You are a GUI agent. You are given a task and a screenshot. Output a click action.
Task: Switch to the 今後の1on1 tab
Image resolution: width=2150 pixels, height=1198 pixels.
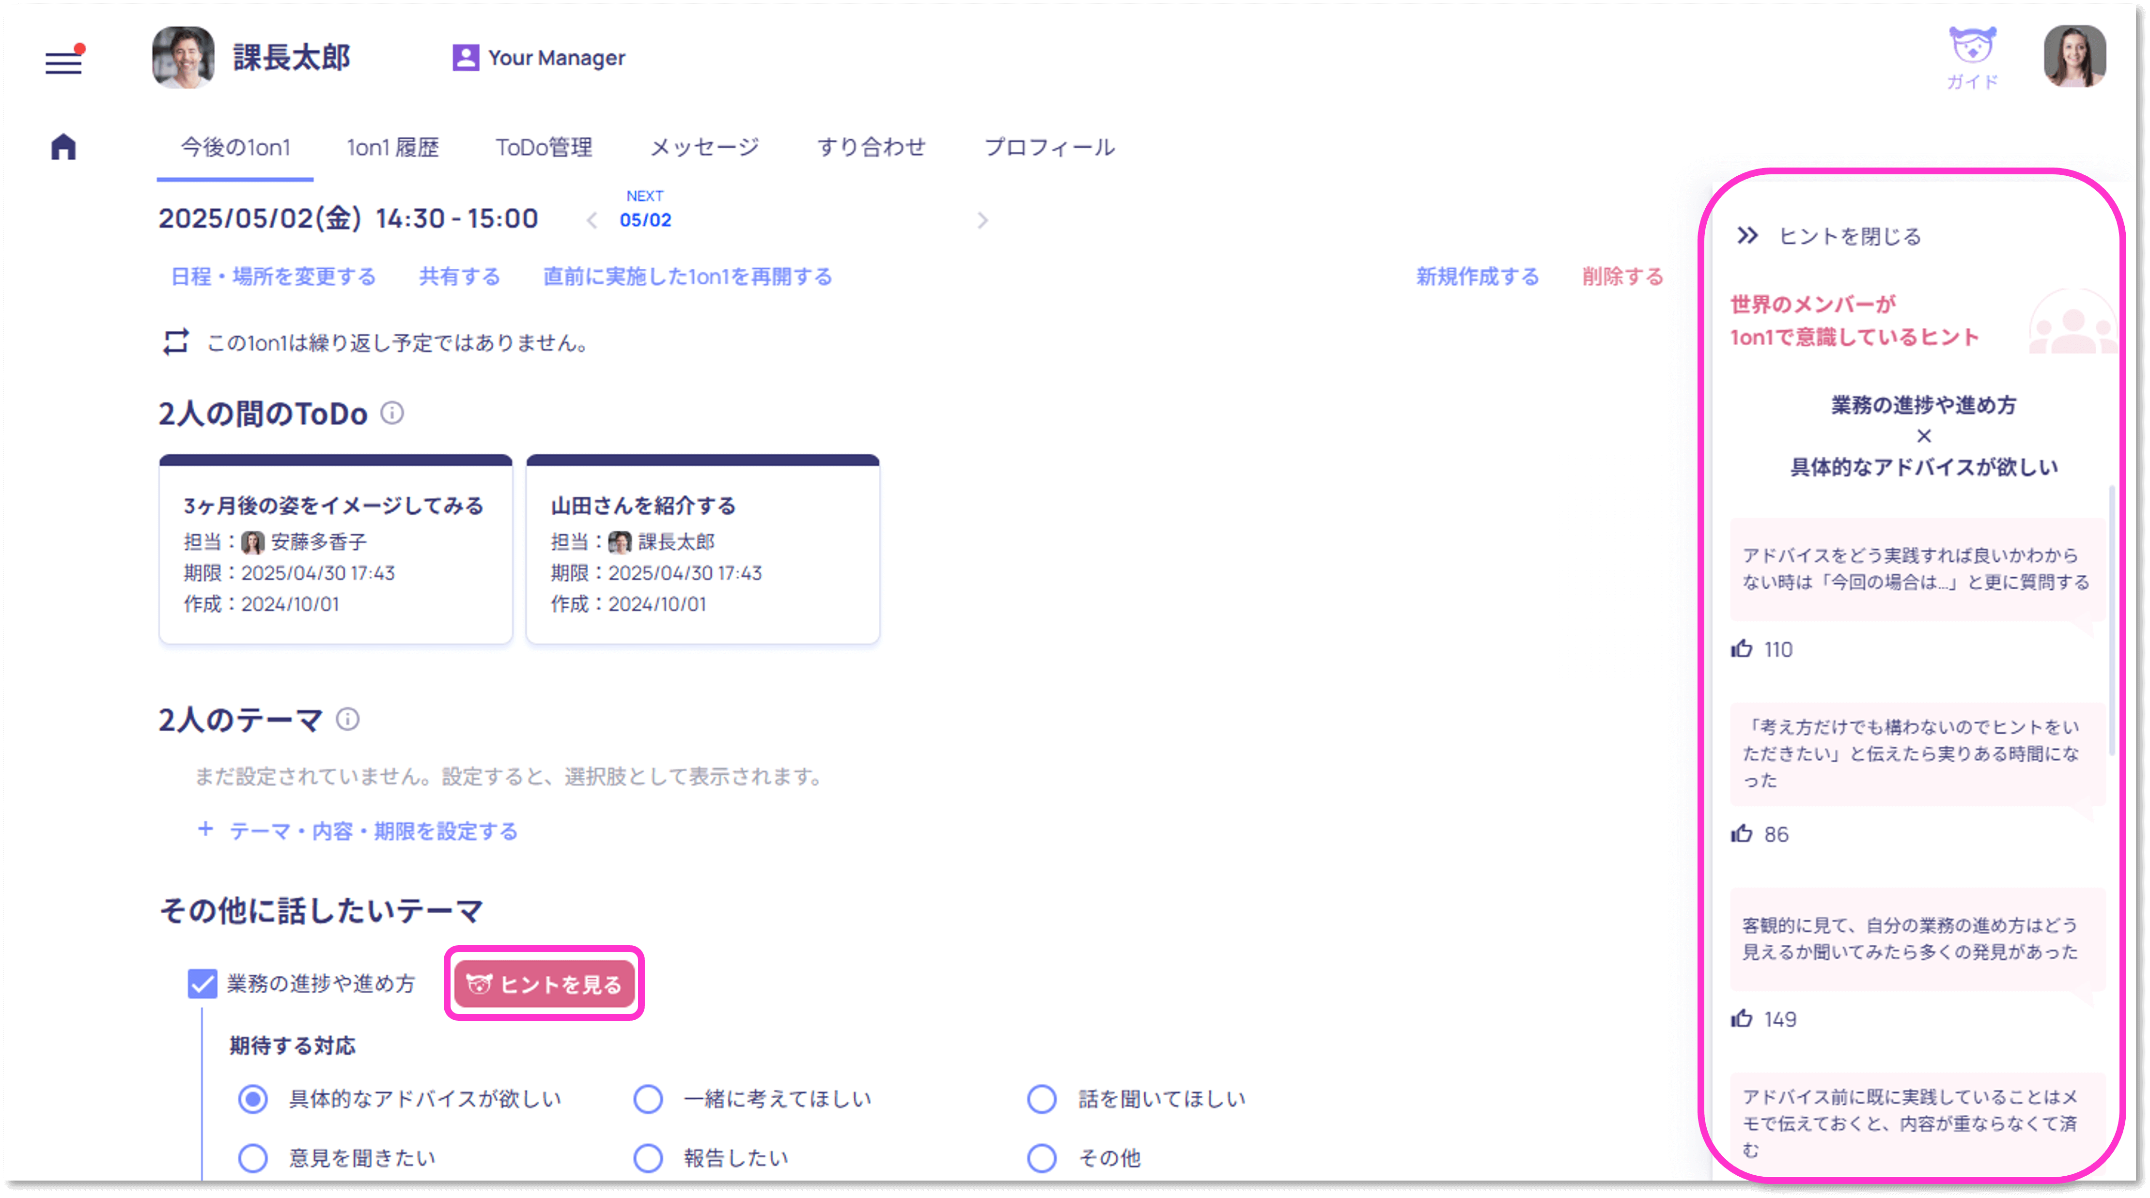[x=235, y=148]
